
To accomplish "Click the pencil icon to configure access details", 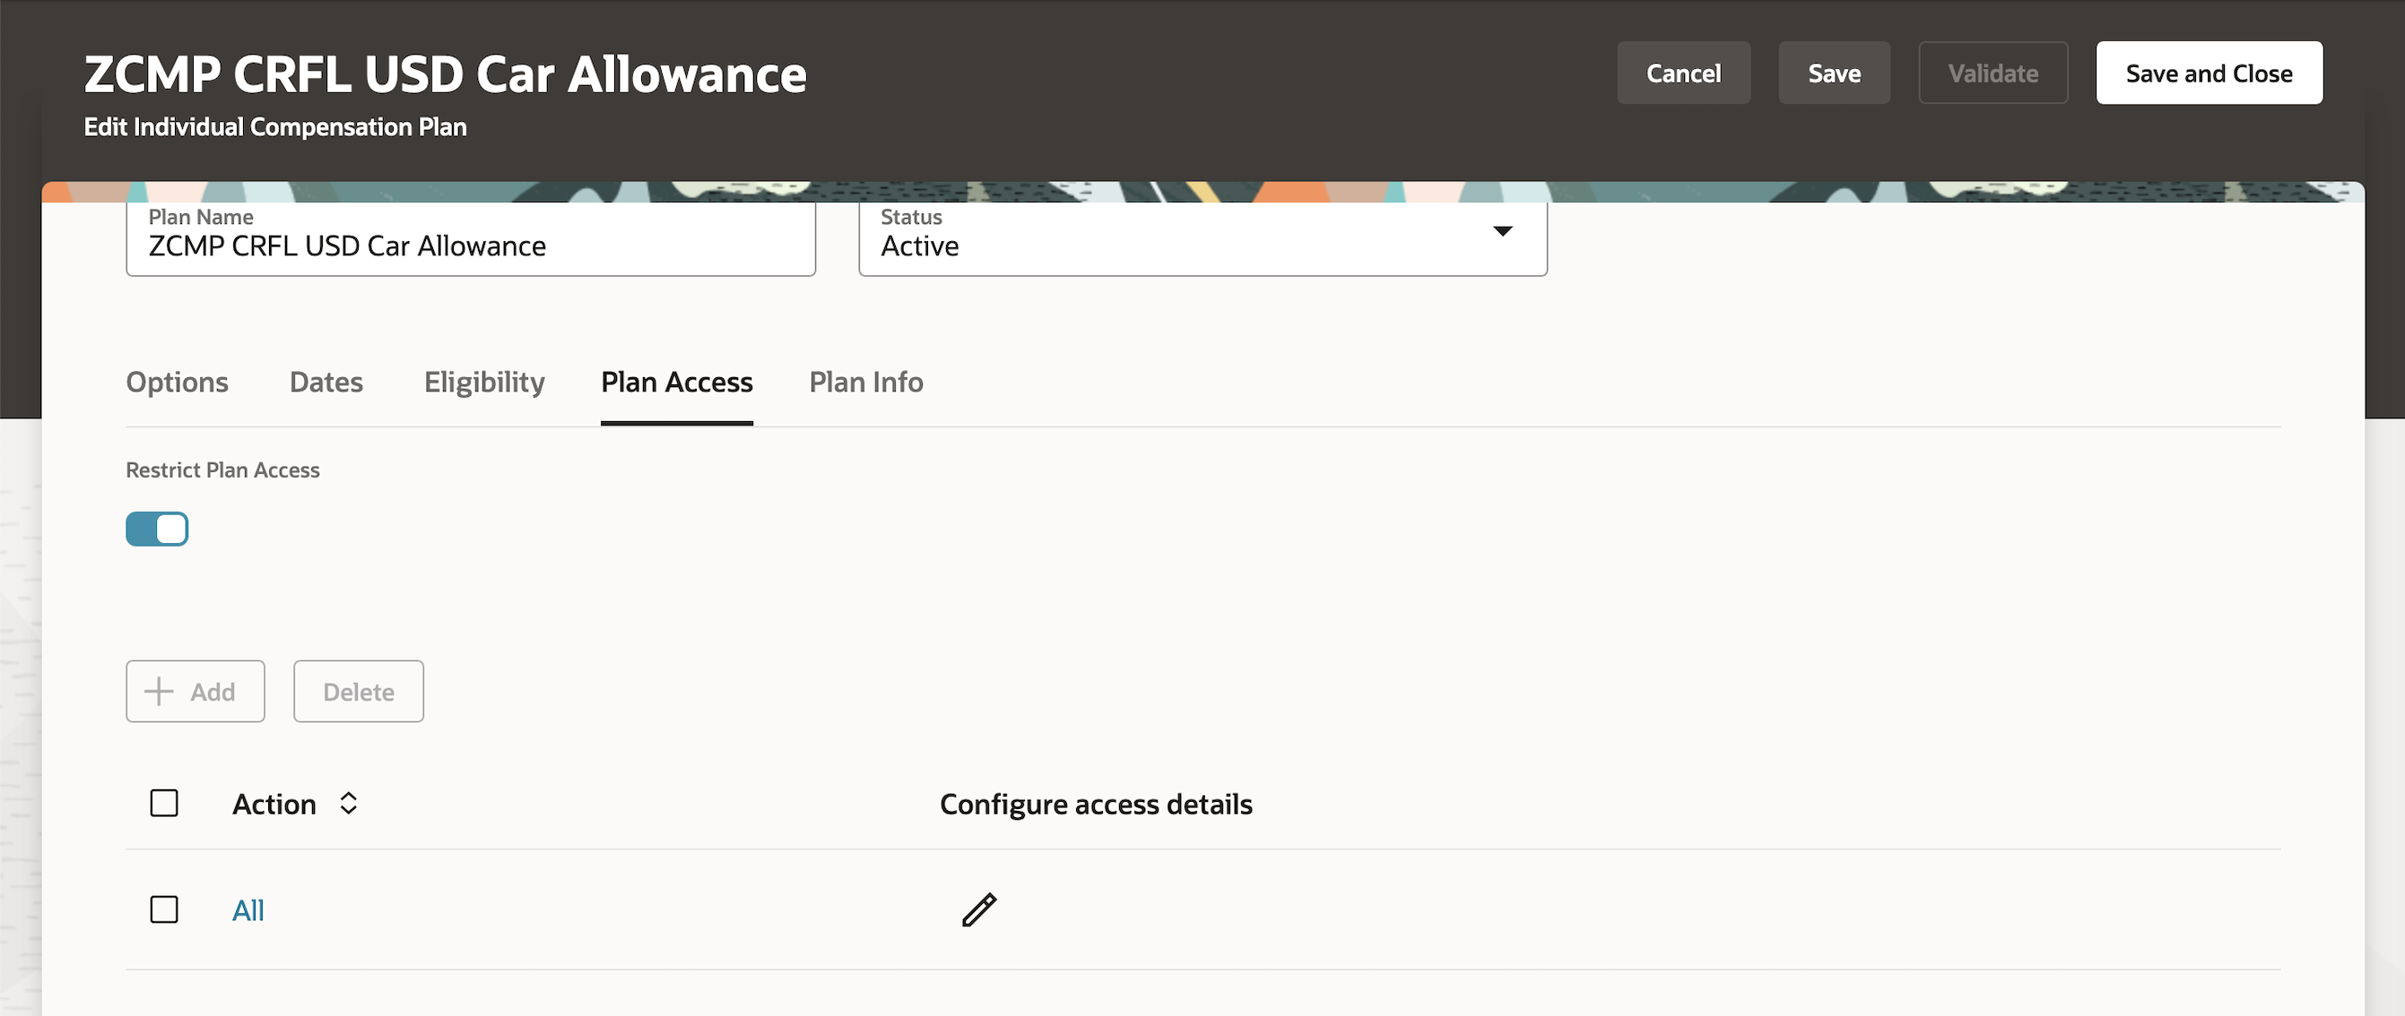I will [978, 908].
